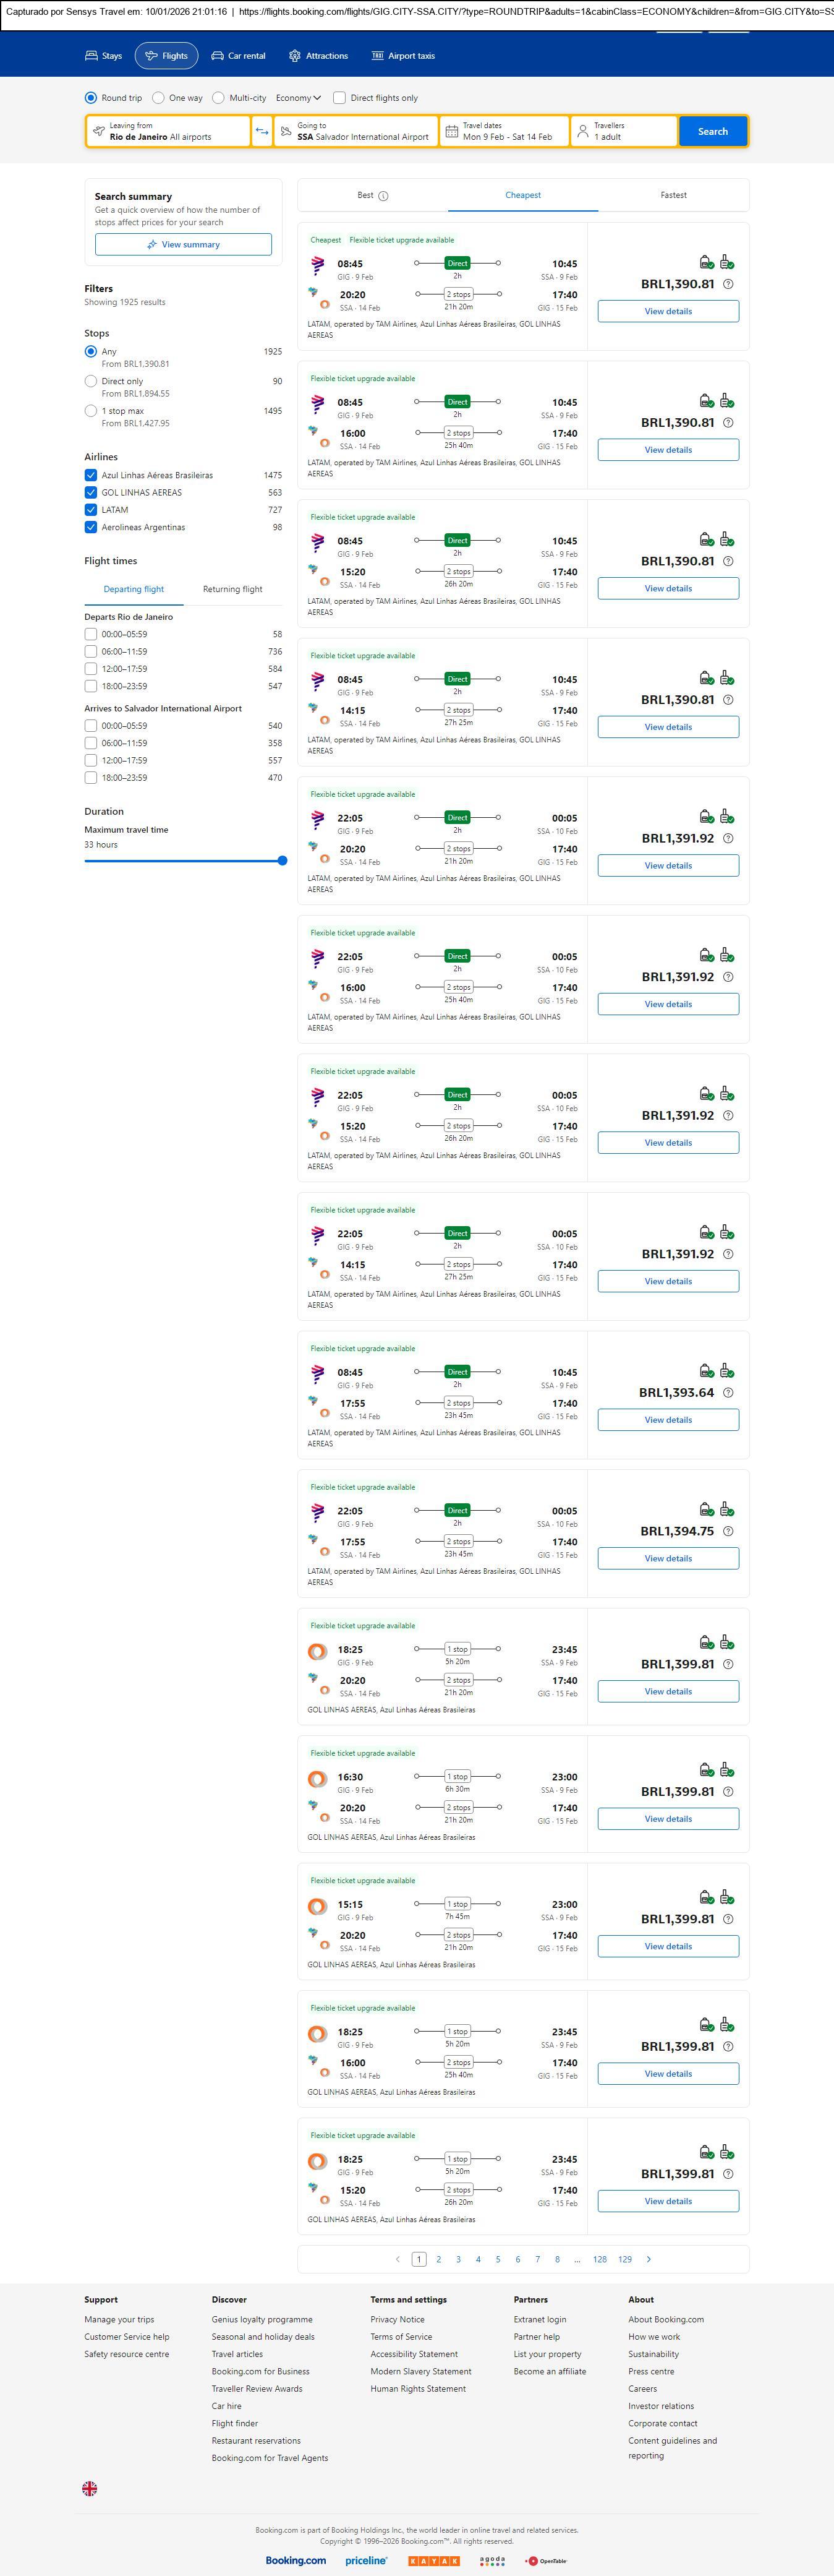
Task: Click the Attractions icon in top navigation
Action: 295,56
